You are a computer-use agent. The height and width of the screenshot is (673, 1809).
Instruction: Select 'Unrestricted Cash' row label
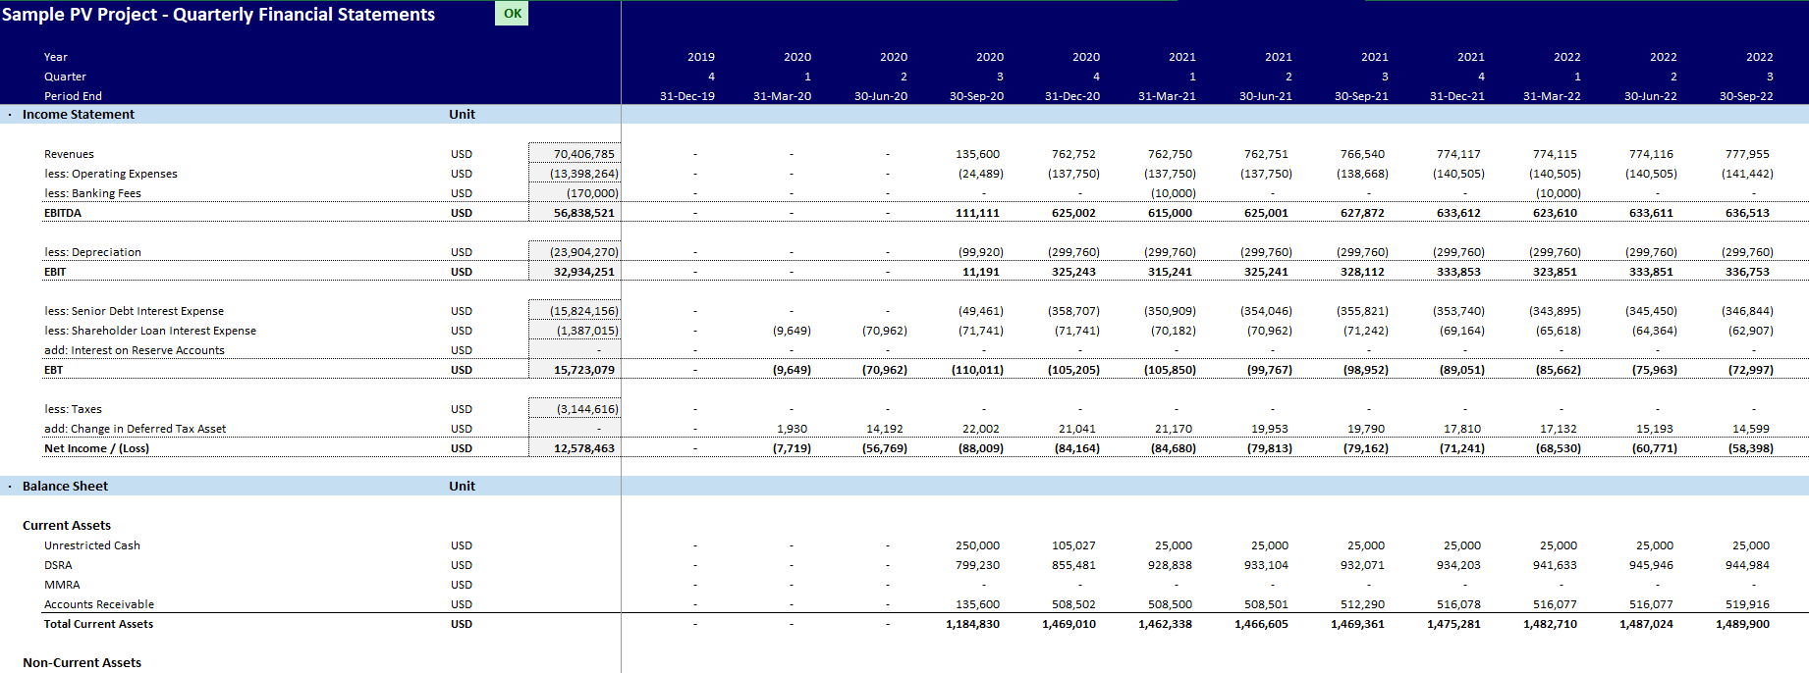[x=92, y=545]
